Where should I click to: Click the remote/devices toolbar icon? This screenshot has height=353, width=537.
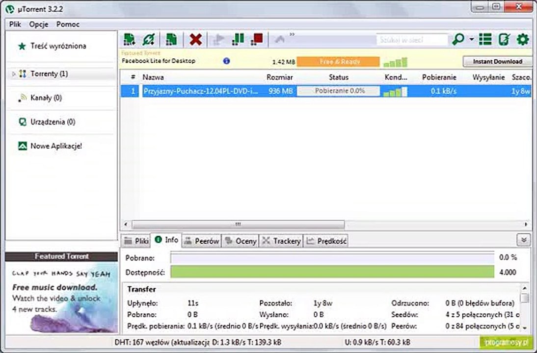pyautogui.click(x=504, y=39)
